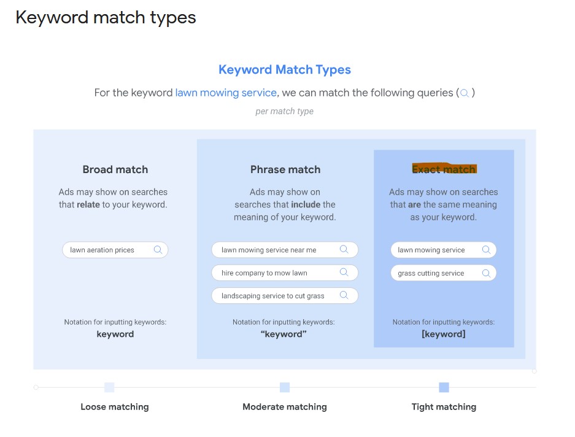Click the hire company to mow lawn field
The width and height of the screenshot is (575, 437).
point(285,273)
